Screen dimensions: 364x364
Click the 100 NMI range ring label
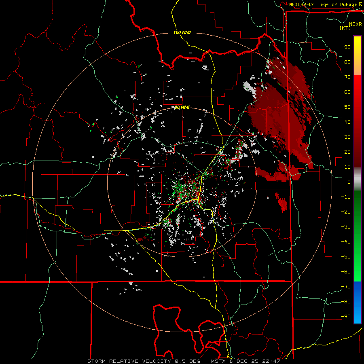click(182, 32)
